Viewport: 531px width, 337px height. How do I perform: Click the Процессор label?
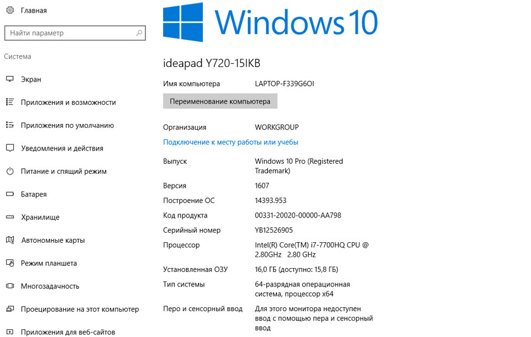(x=181, y=245)
